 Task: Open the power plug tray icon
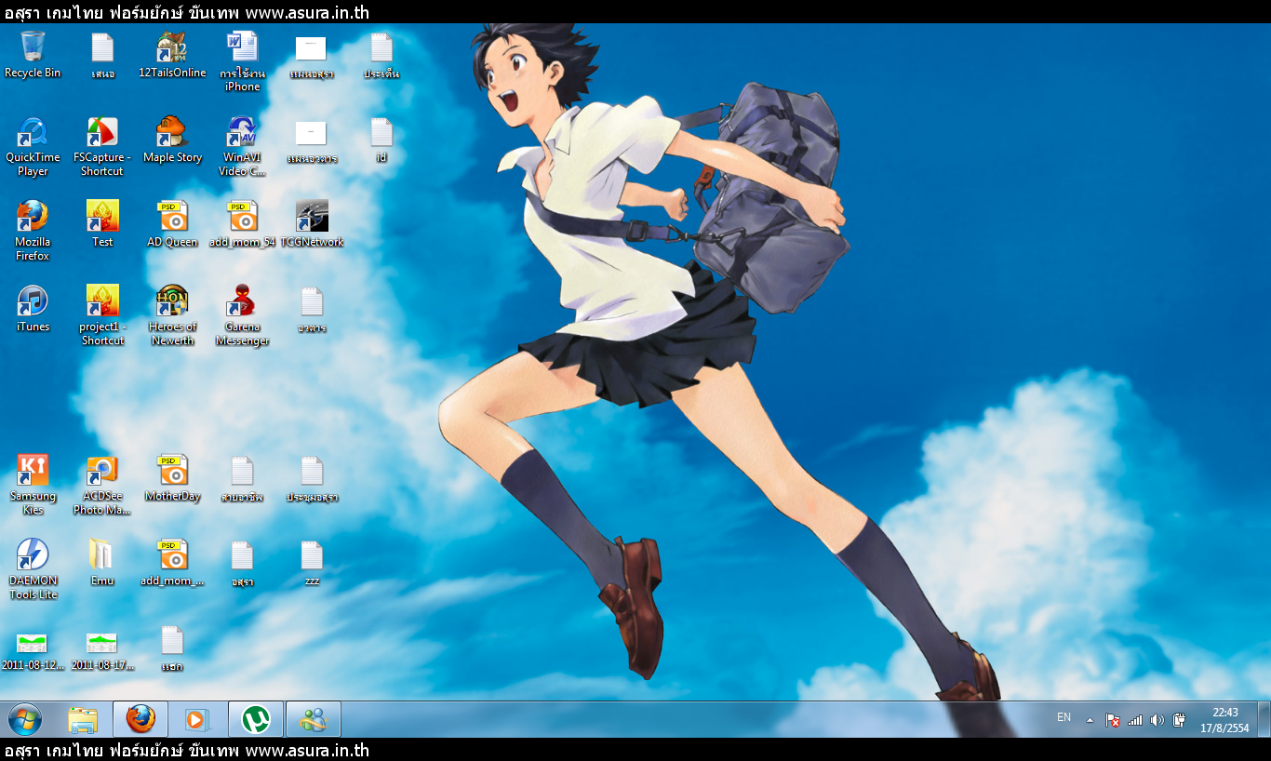click(1179, 720)
